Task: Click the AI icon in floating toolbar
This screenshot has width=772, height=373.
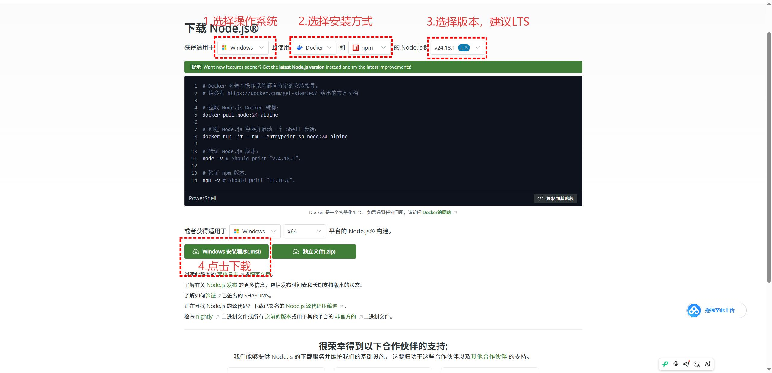Action: click(x=707, y=364)
